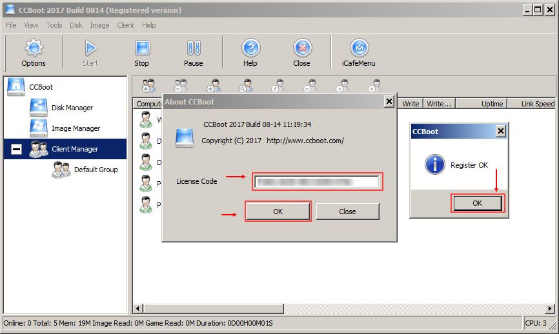559x334 pixels.
Task: Open the Help menu in the menu bar
Action: [148, 25]
